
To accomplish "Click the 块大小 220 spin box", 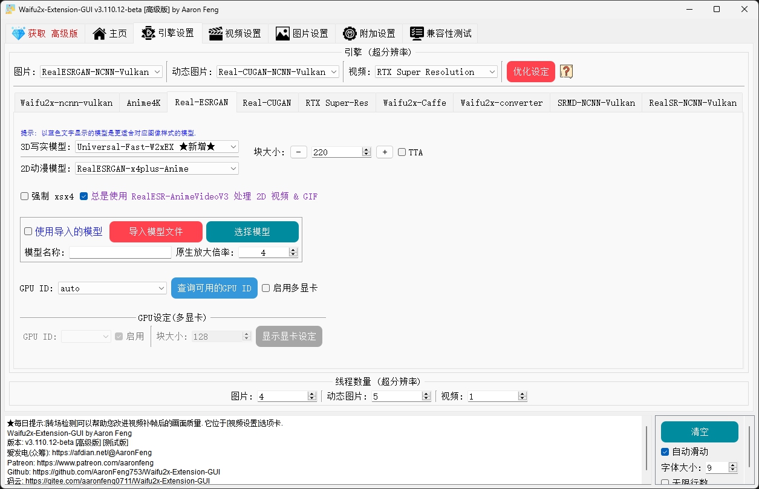I will click(341, 152).
